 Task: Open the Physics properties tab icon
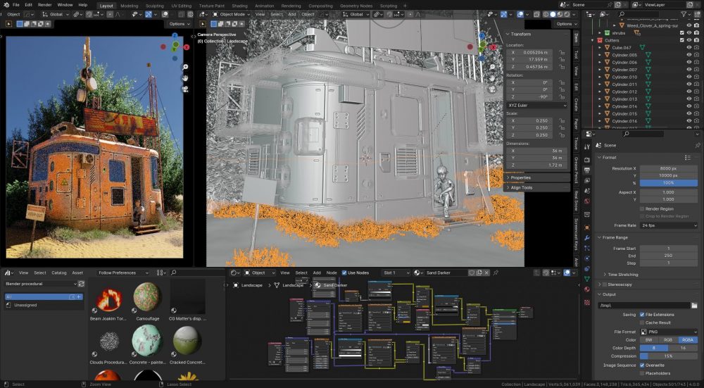point(587,258)
